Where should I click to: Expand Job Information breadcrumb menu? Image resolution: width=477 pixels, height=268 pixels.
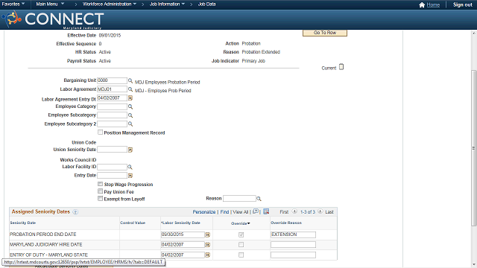pyautogui.click(x=167, y=4)
